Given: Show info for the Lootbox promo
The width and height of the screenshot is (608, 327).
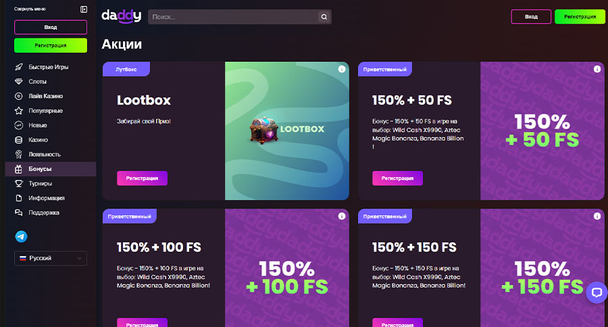Looking at the screenshot, I should (342, 69).
